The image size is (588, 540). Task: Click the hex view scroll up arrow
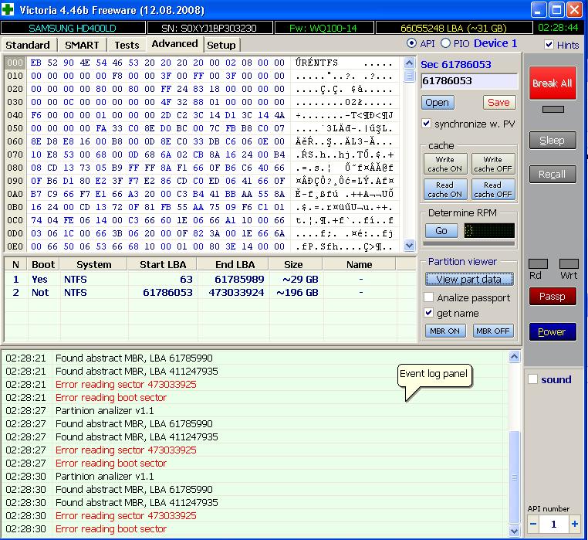pos(410,63)
